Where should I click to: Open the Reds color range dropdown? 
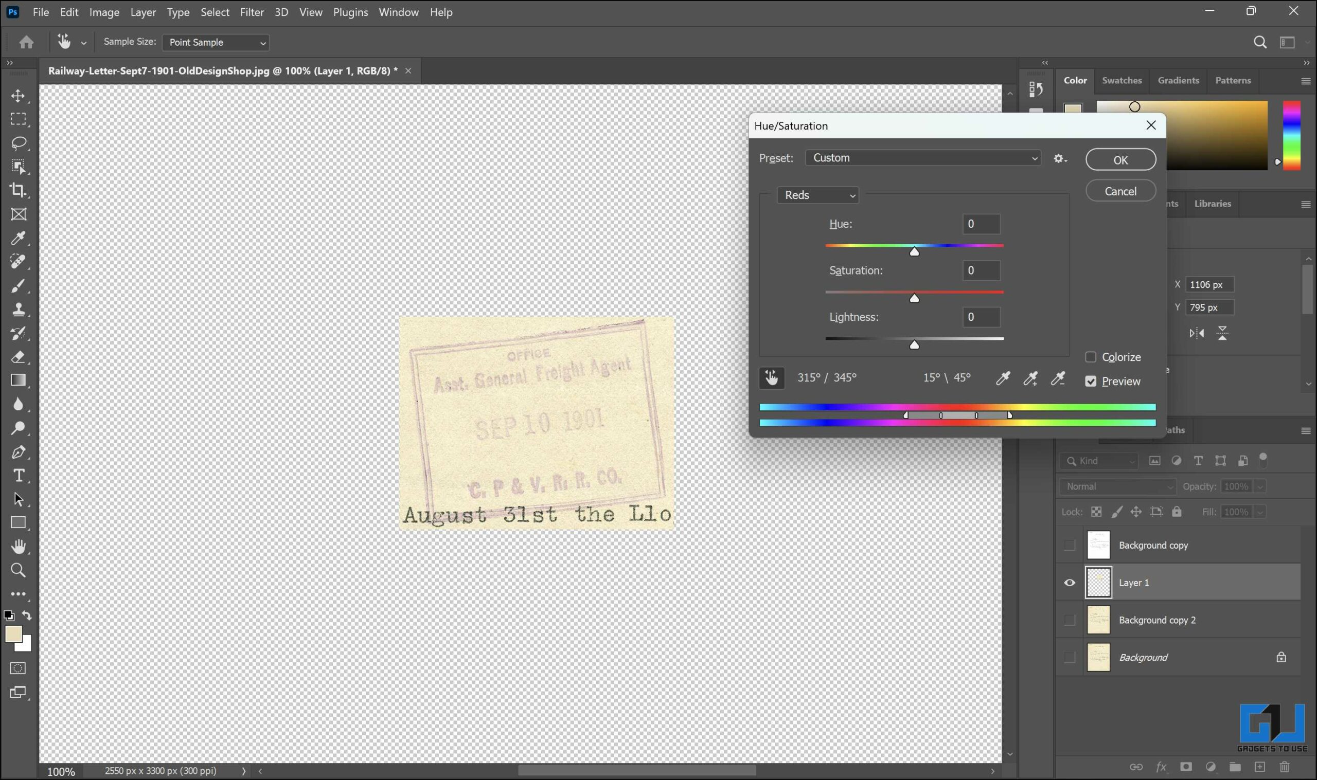[817, 195]
